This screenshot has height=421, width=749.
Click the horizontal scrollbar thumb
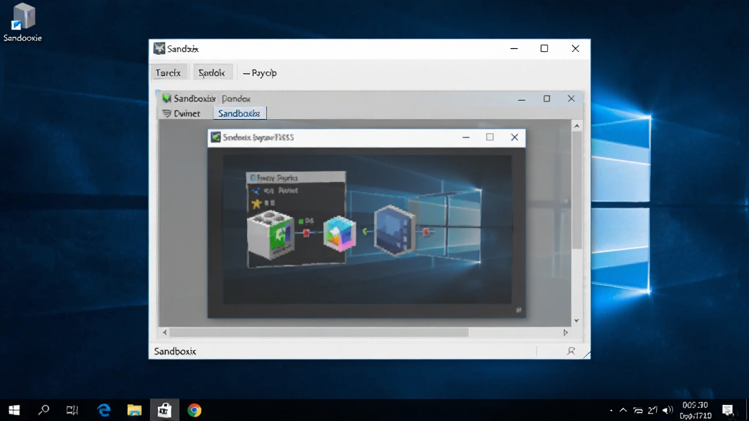(x=319, y=333)
